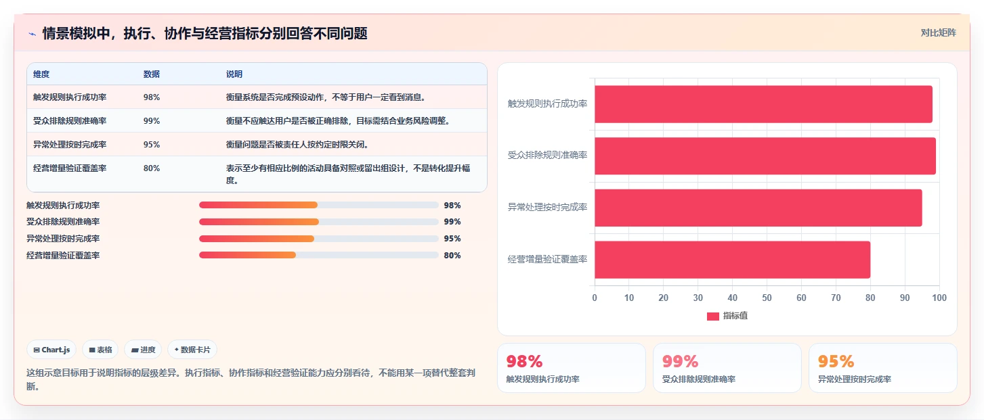
Task: Click the 经营增量验证覆盖率 chart bar
Action: 732,260
